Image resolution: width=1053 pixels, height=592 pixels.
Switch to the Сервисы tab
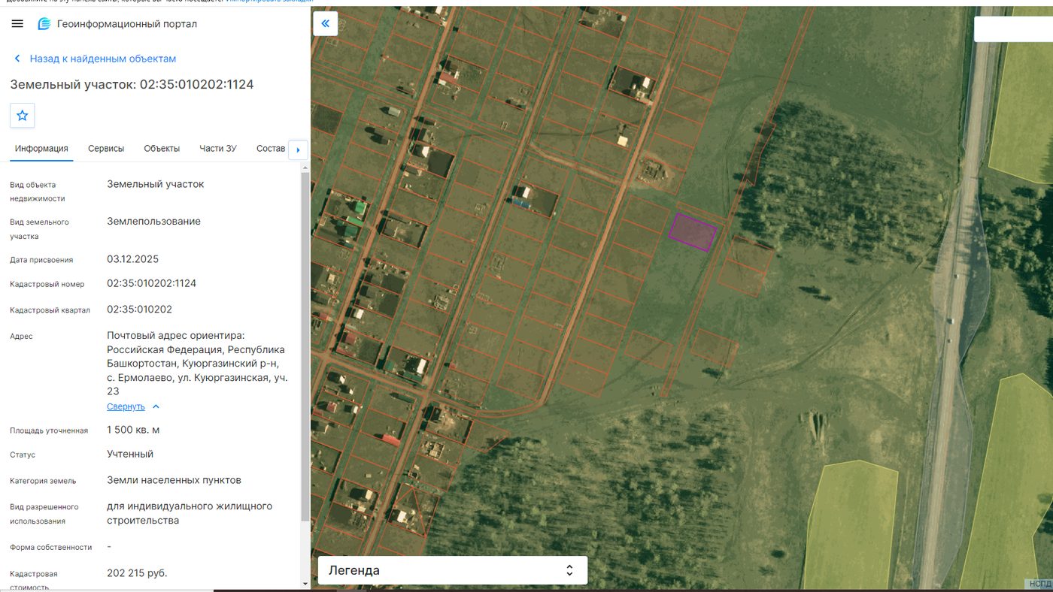coord(106,149)
